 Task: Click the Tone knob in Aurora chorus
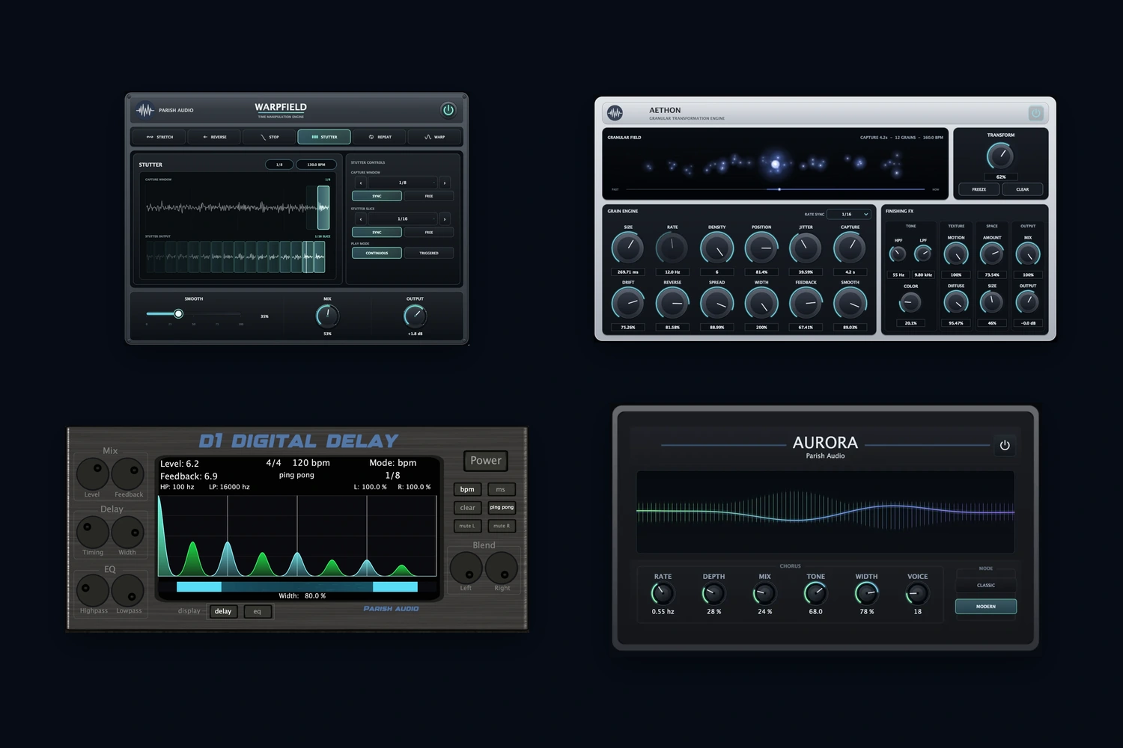tap(815, 593)
